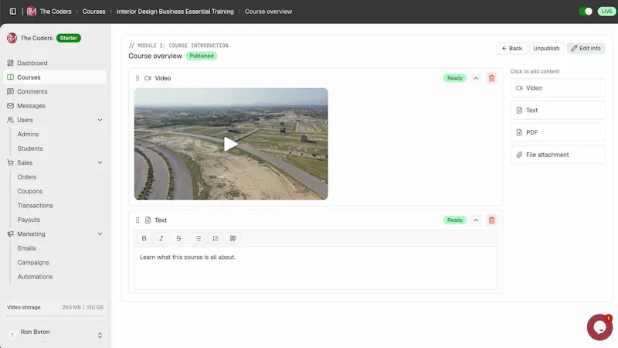Grab the Text block drag handle
618x348 pixels.
(138, 220)
